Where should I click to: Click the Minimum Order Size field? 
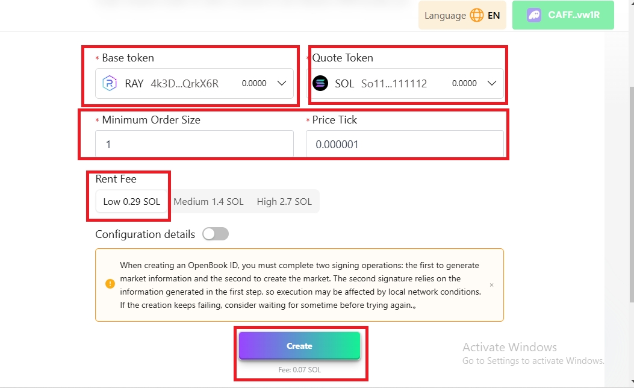pyautogui.click(x=194, y=145)
